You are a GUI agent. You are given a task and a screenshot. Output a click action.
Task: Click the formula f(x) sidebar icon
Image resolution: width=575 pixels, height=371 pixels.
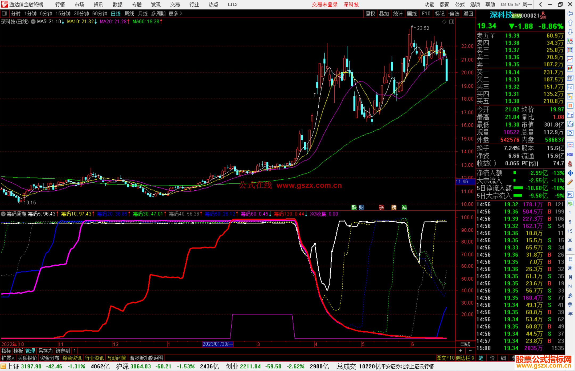click(x=570, y=124)
